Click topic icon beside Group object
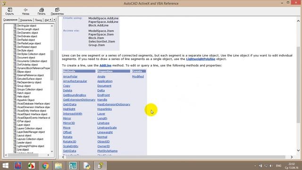Image resolution: width=302 pixels, height=170 pixels. pos(15,86)
